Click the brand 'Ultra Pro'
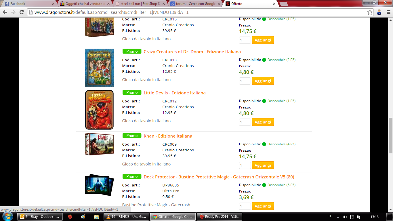 pos(171,191)
